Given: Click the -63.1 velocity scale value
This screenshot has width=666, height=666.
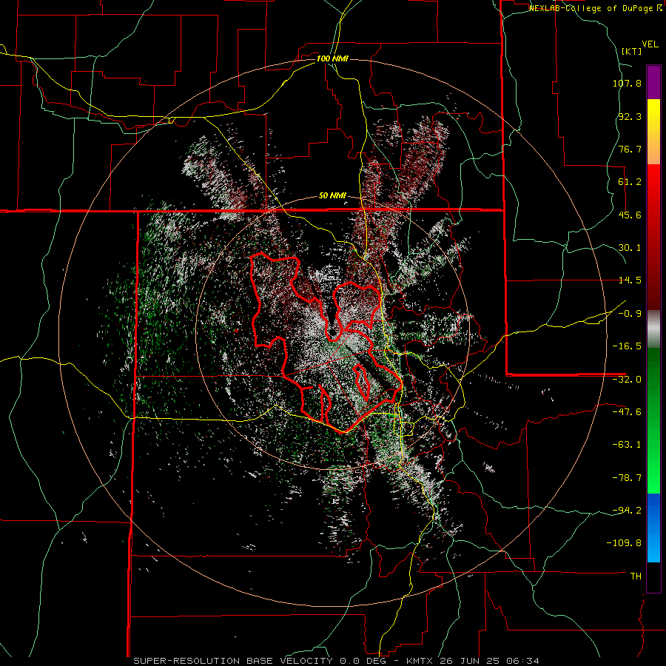Looking at the screenshot, I should (627, 445).
